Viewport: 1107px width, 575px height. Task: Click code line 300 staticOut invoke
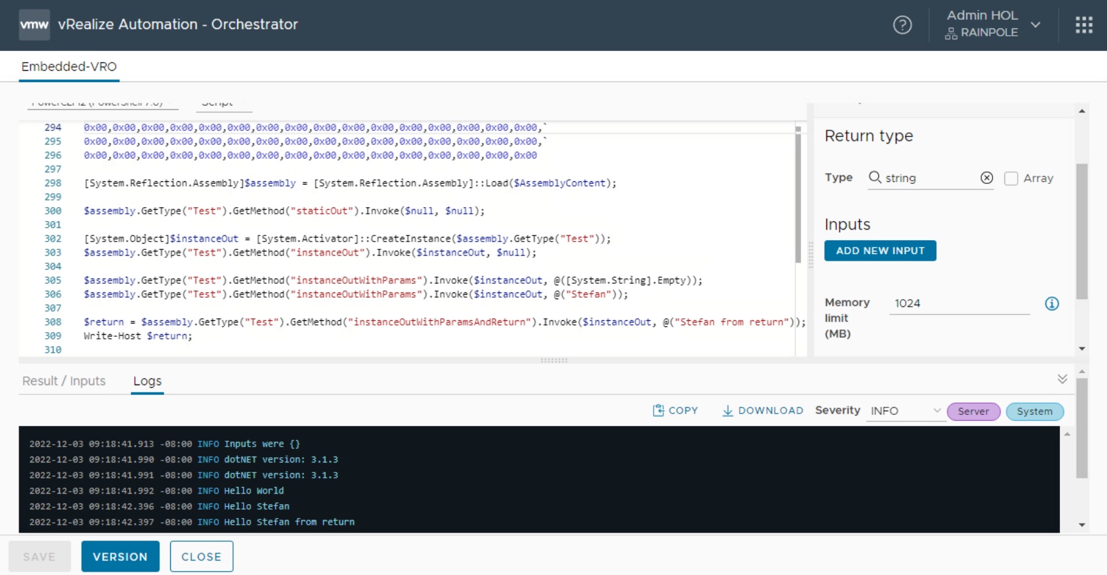point(284,211)
